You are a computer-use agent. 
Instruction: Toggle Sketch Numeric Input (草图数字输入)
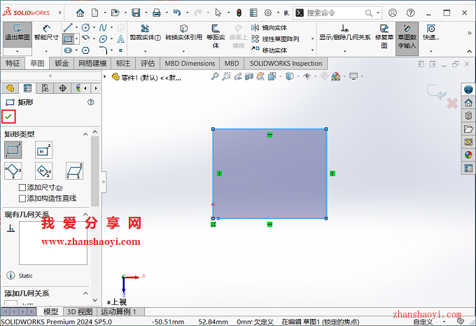(x=407, y=36)
